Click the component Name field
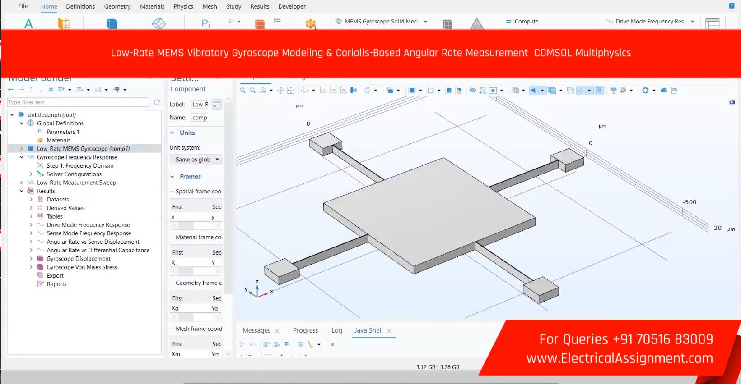 coord(200,118)
